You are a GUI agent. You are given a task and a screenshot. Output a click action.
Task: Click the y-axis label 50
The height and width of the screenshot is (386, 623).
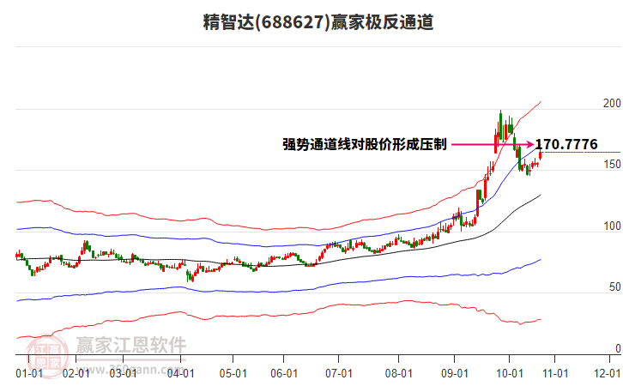[x=615, y=287]
